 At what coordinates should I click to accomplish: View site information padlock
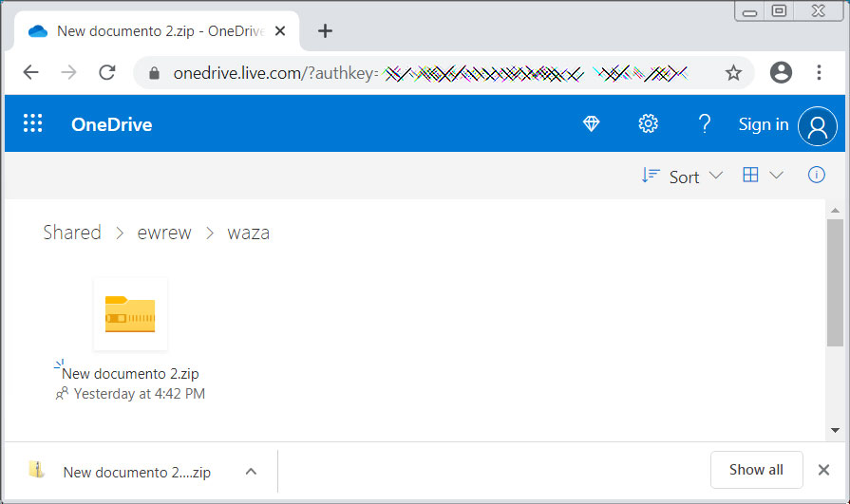click(155, 73)
